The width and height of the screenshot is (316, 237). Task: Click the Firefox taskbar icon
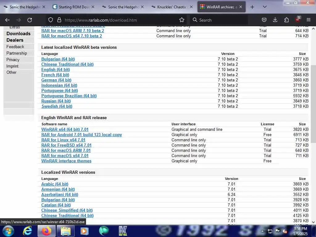46,231
